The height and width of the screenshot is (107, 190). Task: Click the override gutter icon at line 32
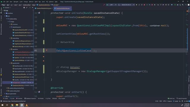click(x=39, y=13)
